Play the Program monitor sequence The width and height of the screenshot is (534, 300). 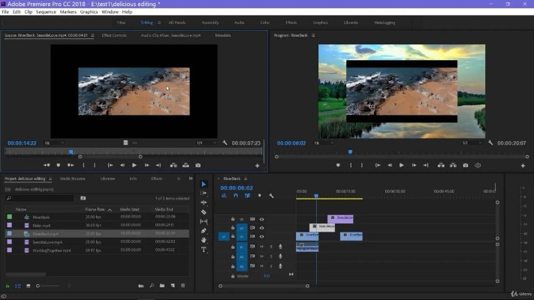(402, 165)
